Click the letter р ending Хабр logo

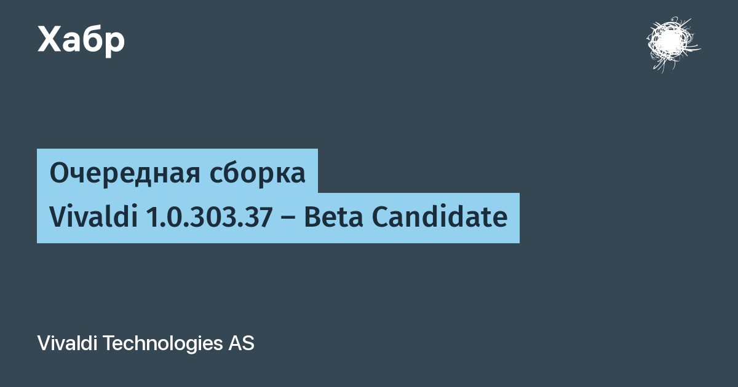(x=115, y=43)
